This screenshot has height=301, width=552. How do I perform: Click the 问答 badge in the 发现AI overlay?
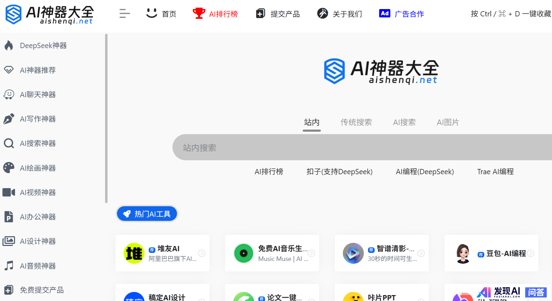click(536, 292)
